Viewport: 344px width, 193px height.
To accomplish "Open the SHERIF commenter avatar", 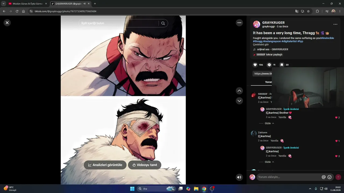I will click(x=253, y=95).
